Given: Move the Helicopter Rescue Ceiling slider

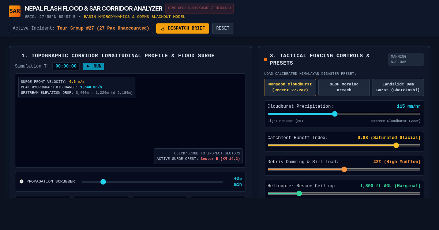Looking at the screenshot, I should pyautogui.click(x=344, y=193).
